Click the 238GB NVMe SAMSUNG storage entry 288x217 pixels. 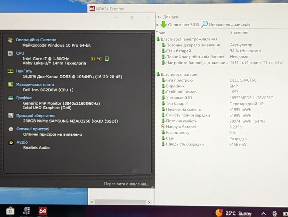coord(70,121)
